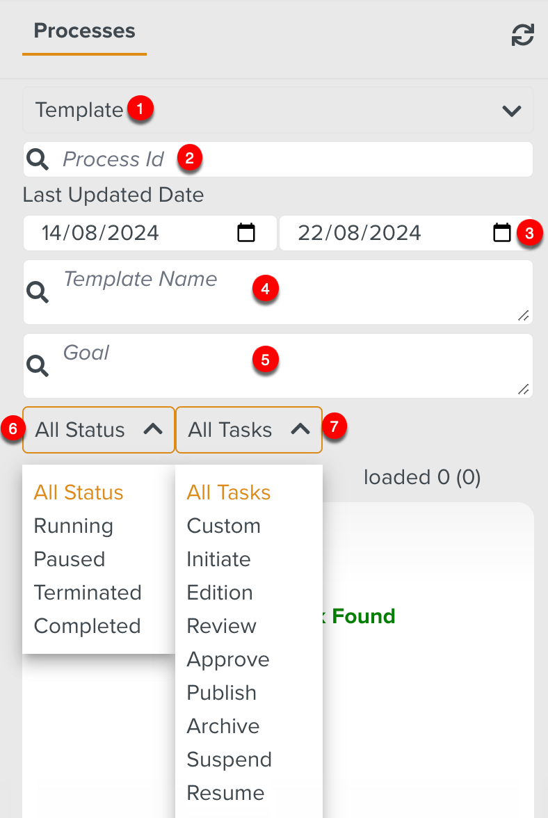This screenshot has height=818, width=548.
Task: Click the Template Name text area
Action: click(278, 292)
